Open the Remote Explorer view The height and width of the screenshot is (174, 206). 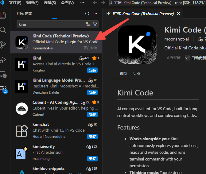point(3,74)
